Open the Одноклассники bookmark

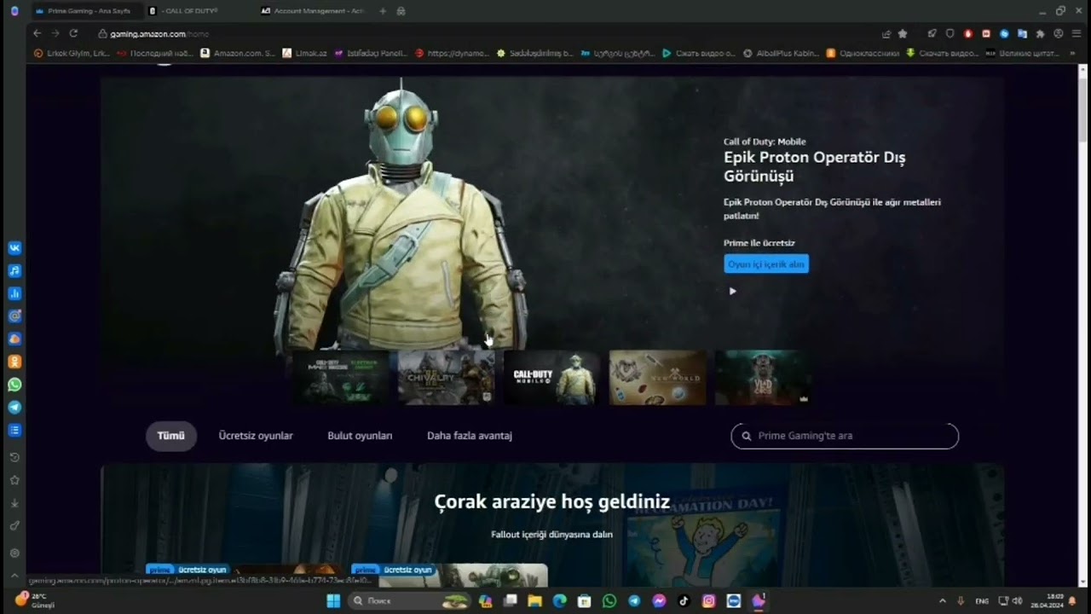[x=863, y=53]
